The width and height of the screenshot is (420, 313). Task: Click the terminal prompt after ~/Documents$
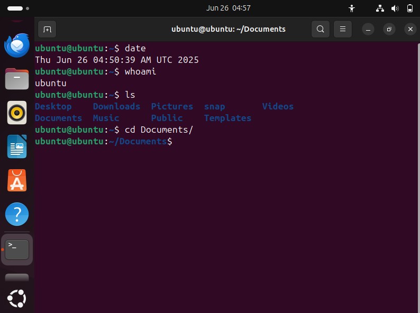click(177, 141)
